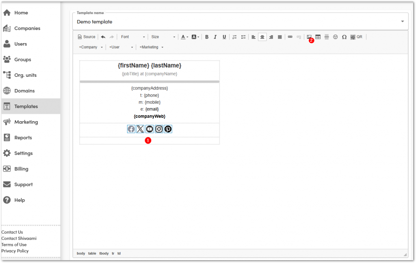The image size is (416, 263).
Task: Click the Facebook icon in the signature
Action: tap(131, 129)
